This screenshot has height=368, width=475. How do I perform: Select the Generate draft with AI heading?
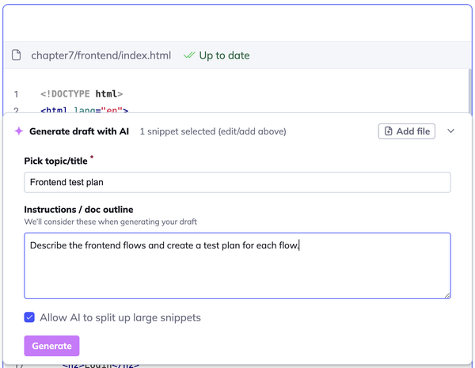[x=79, y=131]
